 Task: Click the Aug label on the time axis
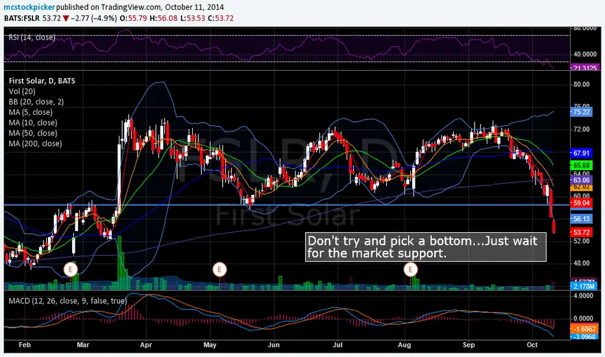point(404,345)
